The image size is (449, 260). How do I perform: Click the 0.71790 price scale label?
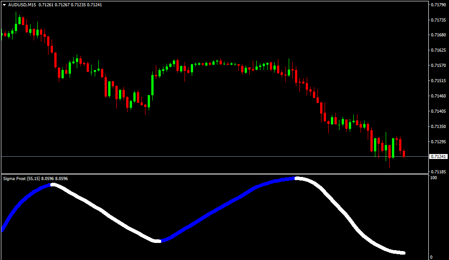pyautogui.click(x=438, y=5)
